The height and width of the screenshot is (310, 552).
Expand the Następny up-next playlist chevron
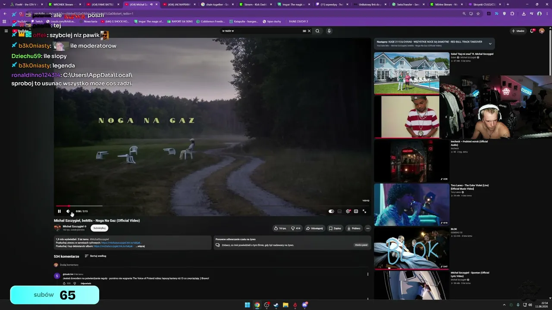(x=490, y=43)
